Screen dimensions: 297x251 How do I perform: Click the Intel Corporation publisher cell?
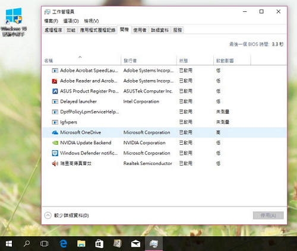(141, 101)
